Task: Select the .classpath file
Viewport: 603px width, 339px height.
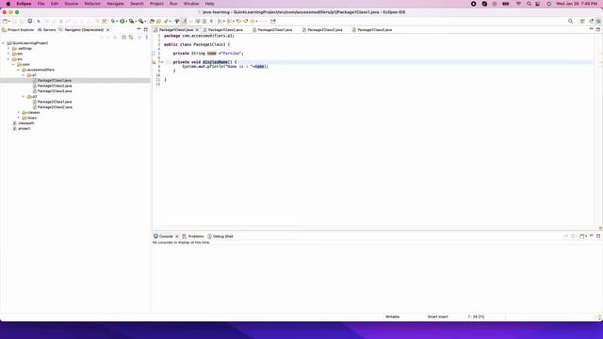Action: pyautogui.click(x=24, y=123)
